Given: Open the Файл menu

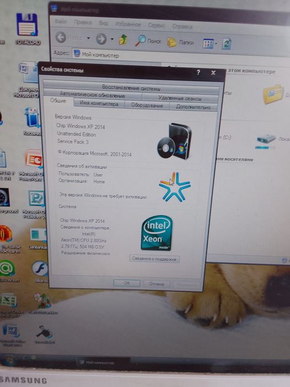Looking at the screenshot, I should click(61, 22).
